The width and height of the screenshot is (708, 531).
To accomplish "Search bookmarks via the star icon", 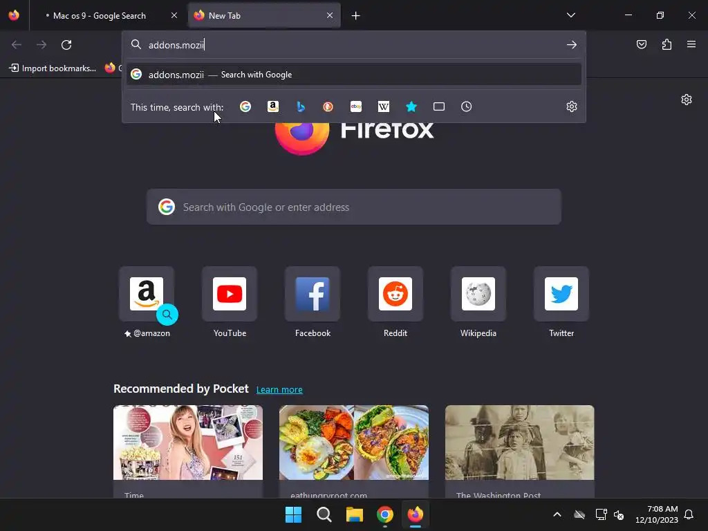I will click(411, 106).
